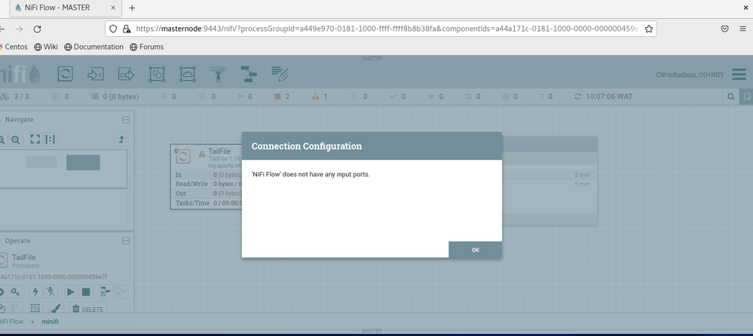Screen dimensions: 753x336
Task: Open a new browser tab
Action: coord(132,8)
